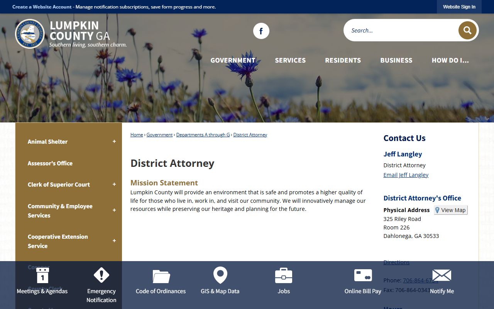Click the Jeff Langley name heading

403,154
